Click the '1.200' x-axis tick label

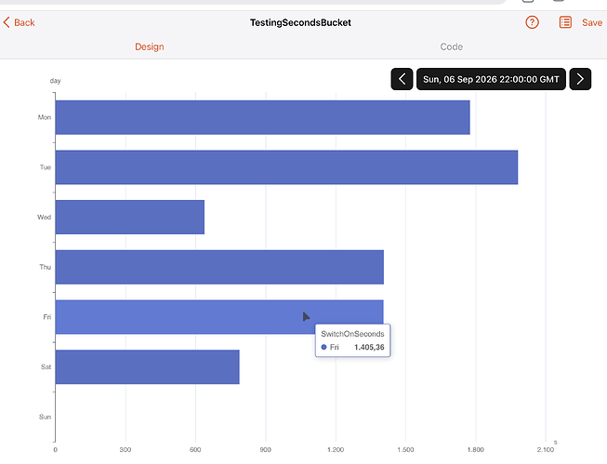[x=336, y=450]
